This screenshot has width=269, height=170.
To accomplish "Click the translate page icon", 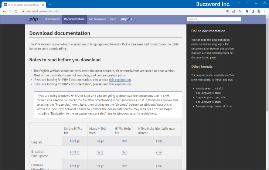I will click(x=228, y=11).
